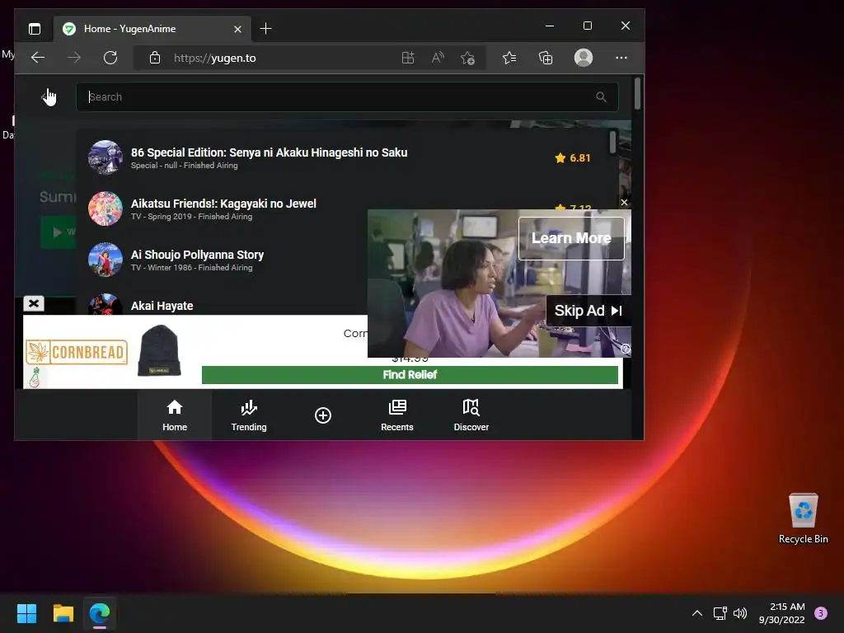
Task: Show hidden icons in the system tray
Action: [697, 613]
